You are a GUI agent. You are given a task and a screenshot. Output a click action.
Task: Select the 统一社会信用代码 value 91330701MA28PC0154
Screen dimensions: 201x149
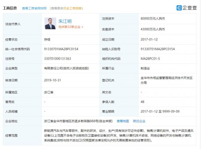coord(61,49)
